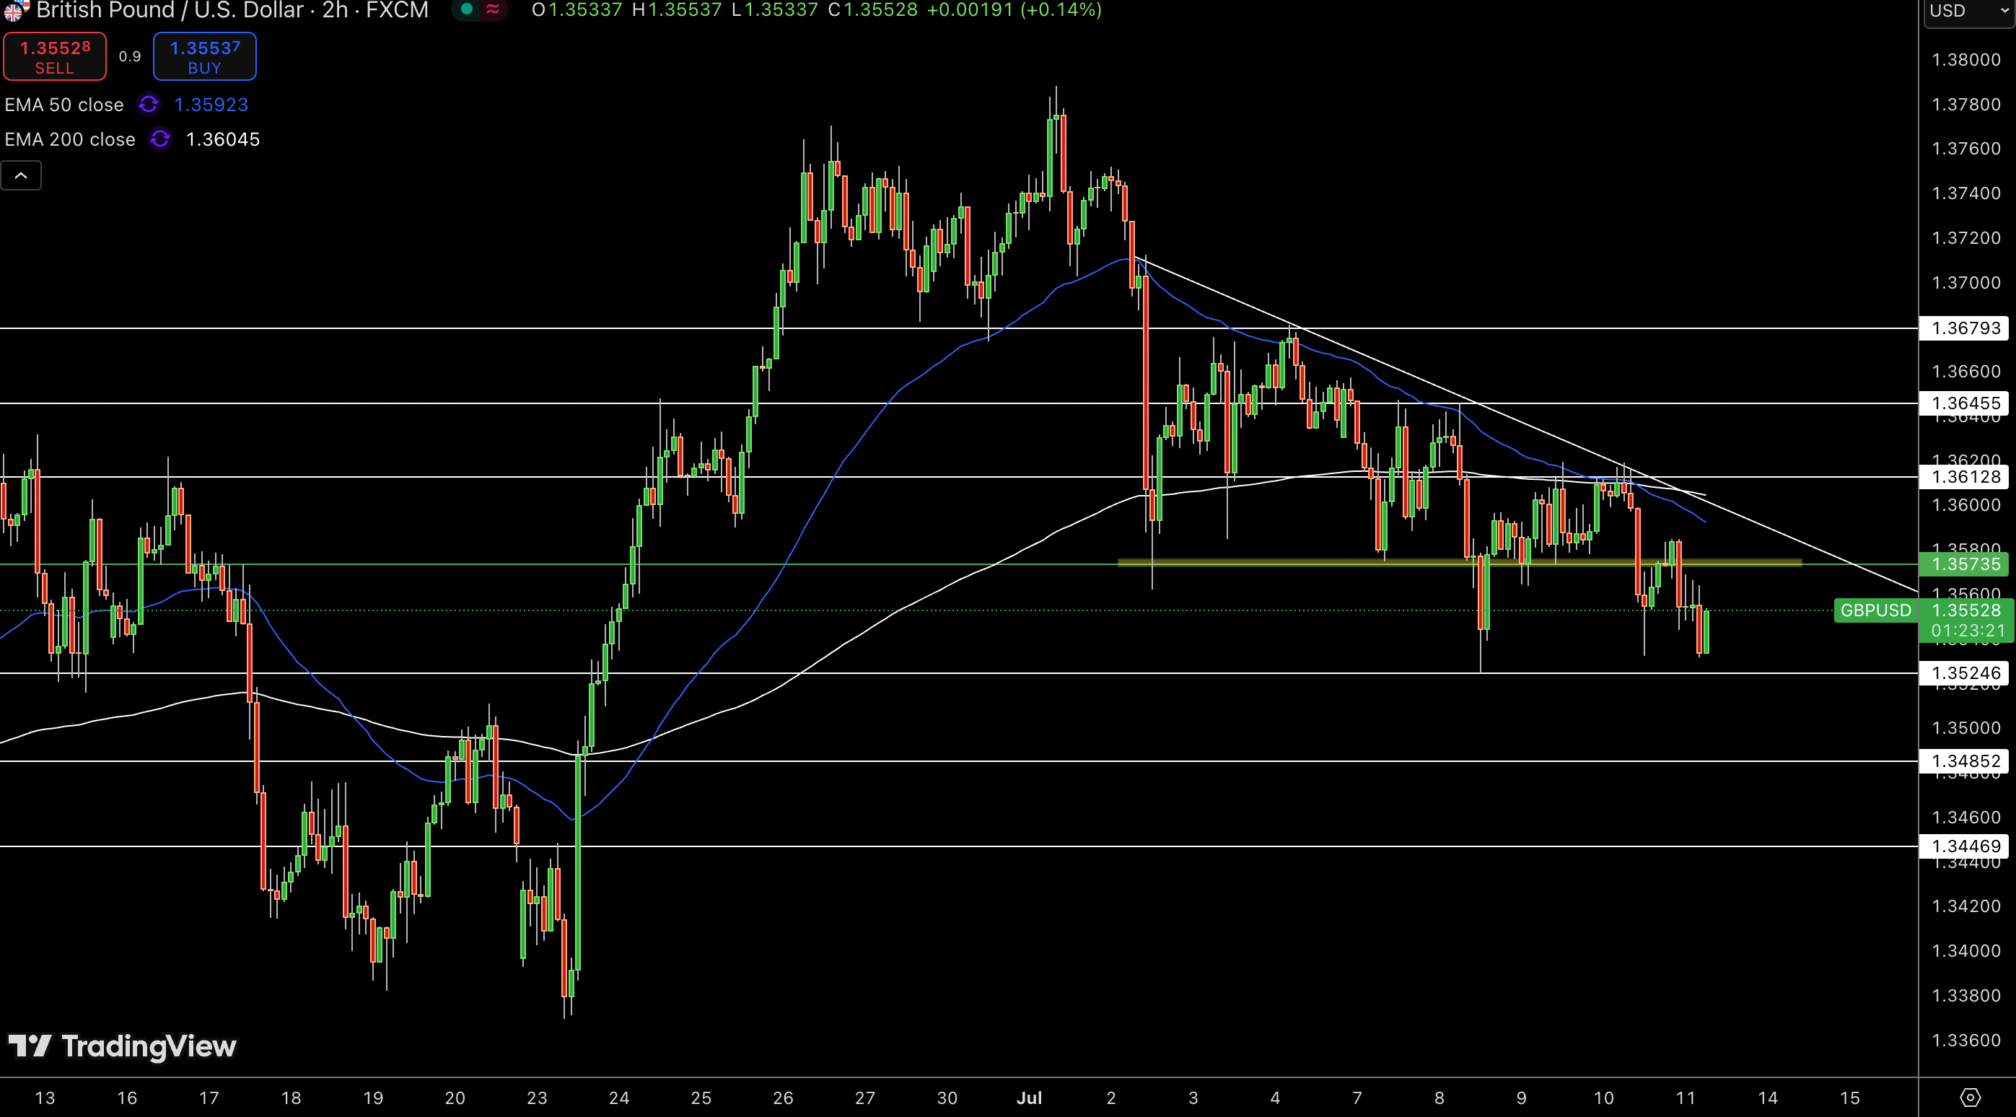Click the Jul label on time axis
Viewport: 2016px width, 1117px height.
pyautogui.click(x=1029, y=1098)
